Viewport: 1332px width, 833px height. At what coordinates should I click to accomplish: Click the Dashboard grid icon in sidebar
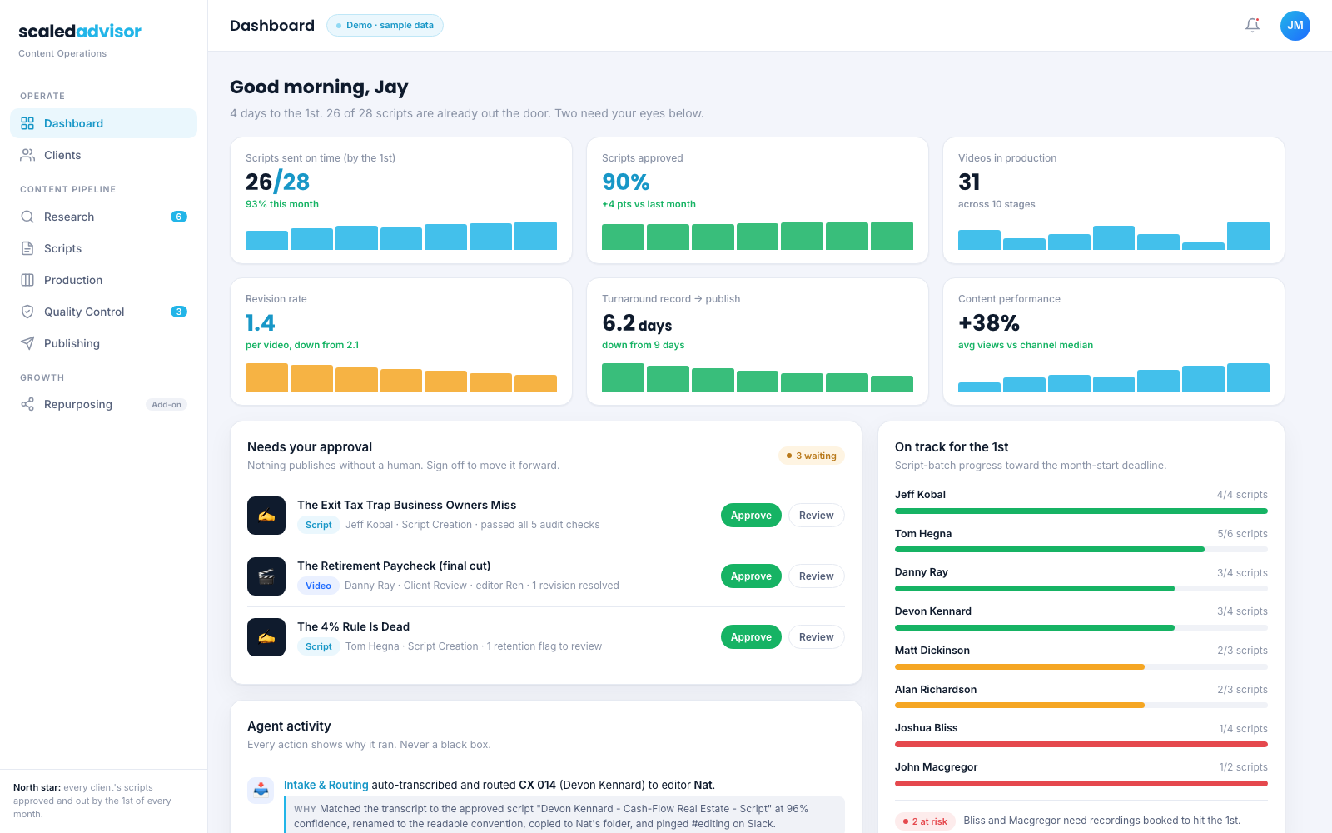(27, 123)
